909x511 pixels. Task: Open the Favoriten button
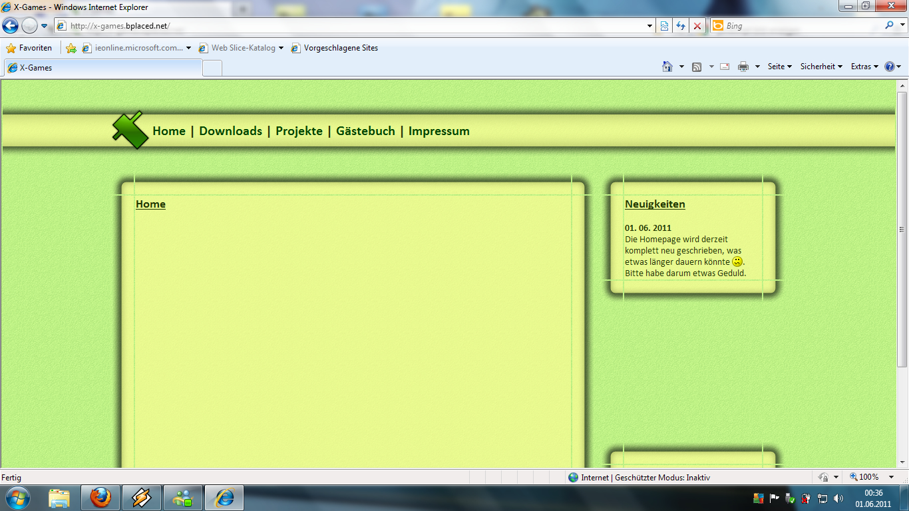coord(29,48)
